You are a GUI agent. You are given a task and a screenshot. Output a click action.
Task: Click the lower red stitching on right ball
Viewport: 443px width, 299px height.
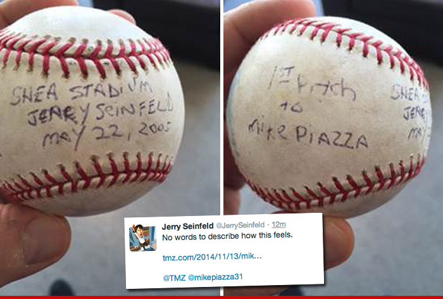pyautogui.click(x=336, y=184)
